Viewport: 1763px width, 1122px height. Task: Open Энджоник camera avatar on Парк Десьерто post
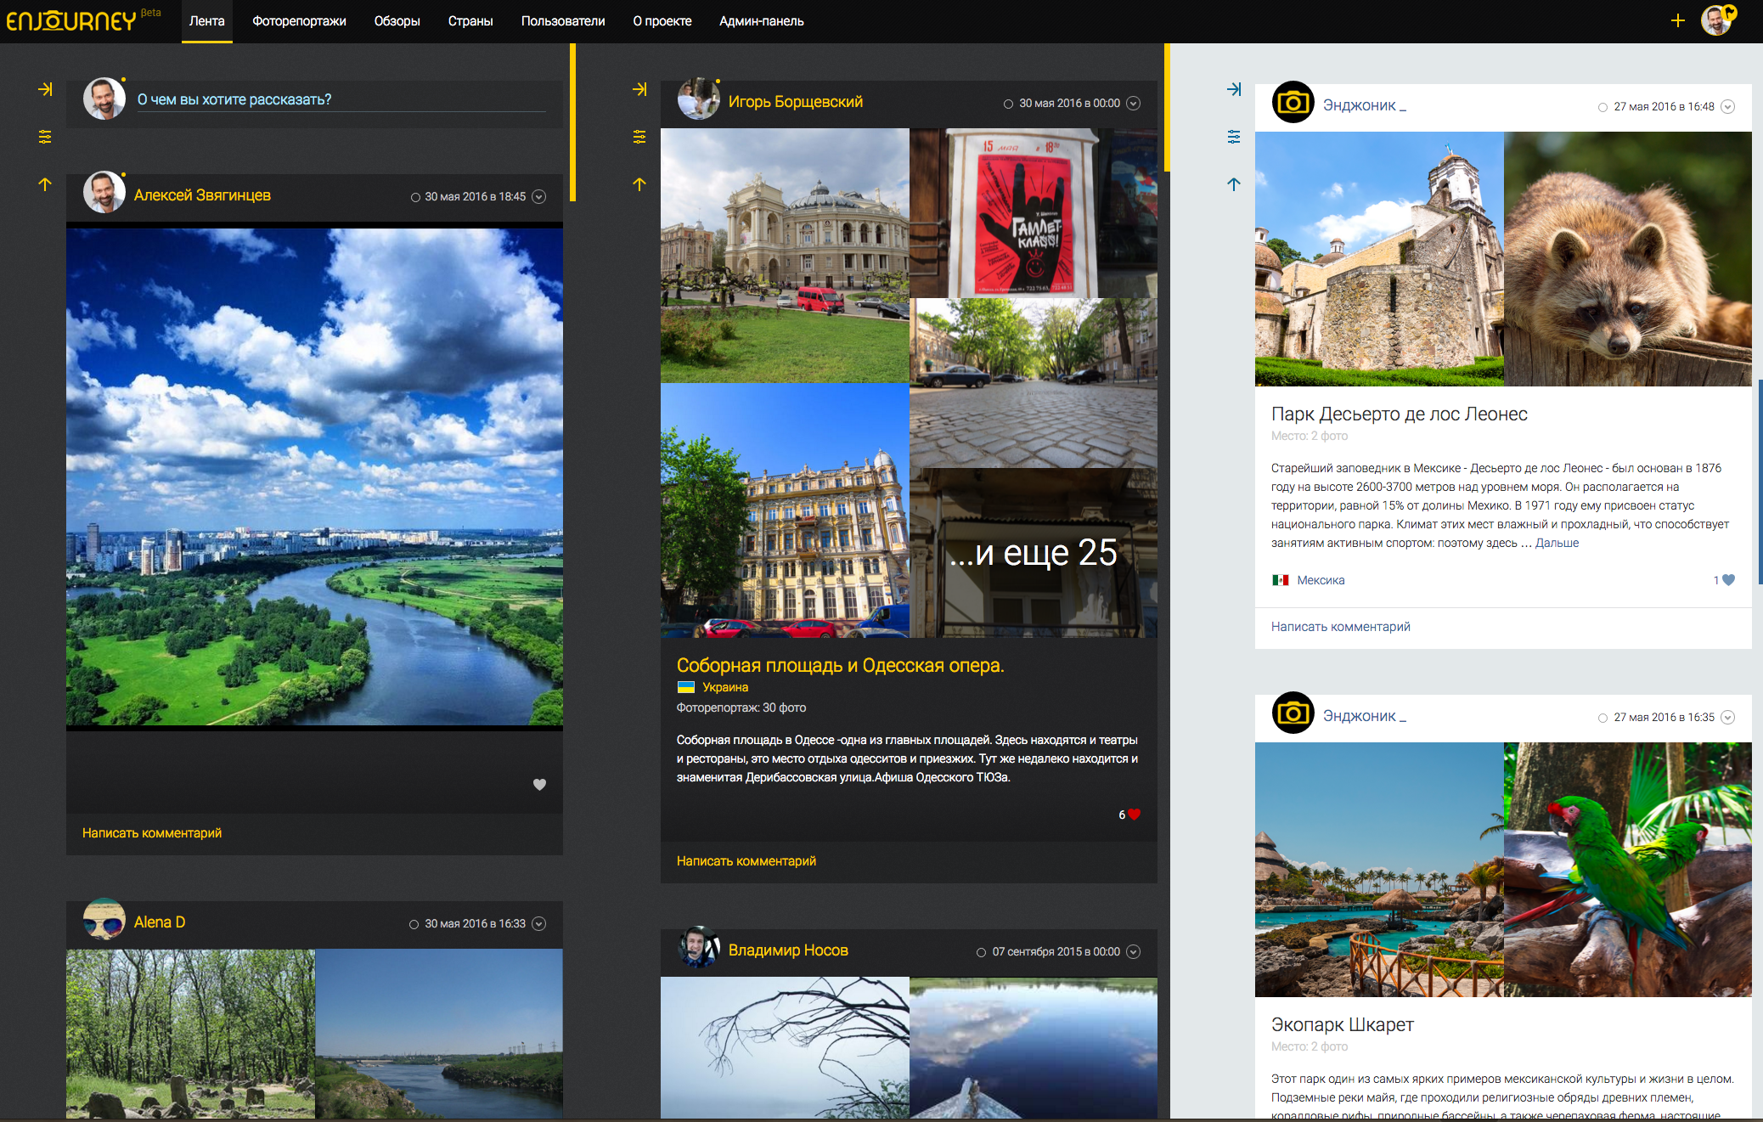(x=1293, y=103)
